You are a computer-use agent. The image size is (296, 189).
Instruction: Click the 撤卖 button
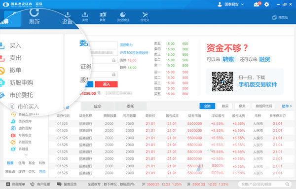(242, 106)
